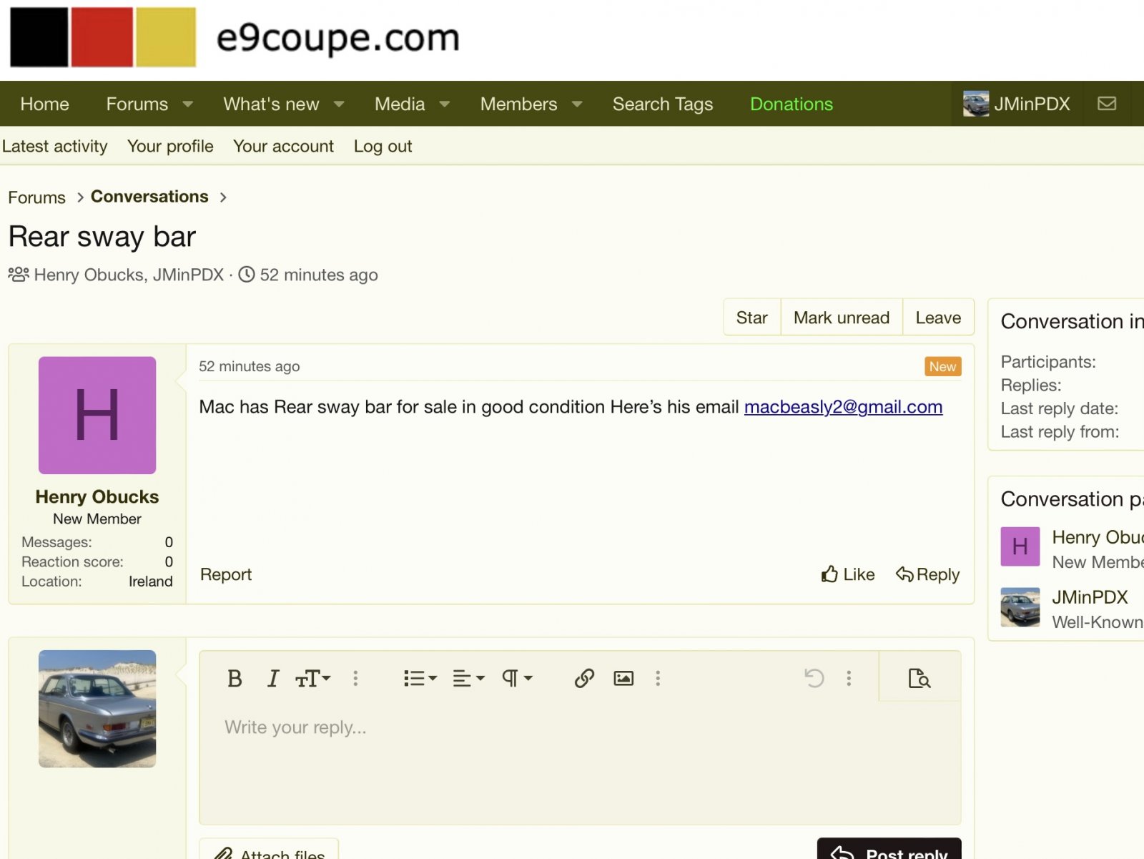Toggle italic formatting in reply editor
Image resolution: width=1144 pixels, height=859 pixels.
click(x=272, y=678)
